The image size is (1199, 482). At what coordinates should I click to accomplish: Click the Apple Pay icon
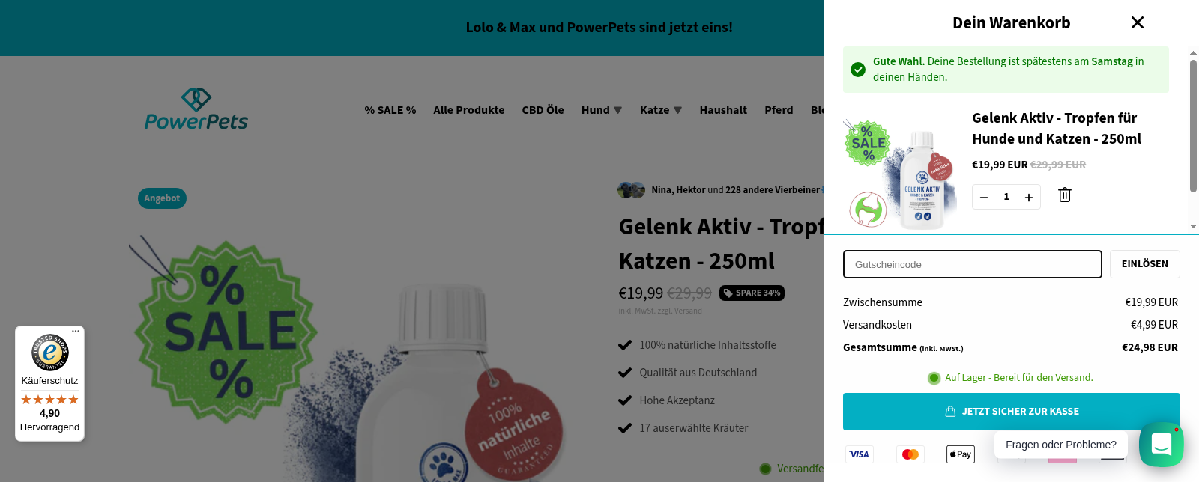pyautogui.click(x=961, y=454)
